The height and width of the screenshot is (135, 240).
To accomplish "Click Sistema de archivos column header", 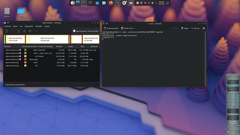I will click(x=29, y=46).
